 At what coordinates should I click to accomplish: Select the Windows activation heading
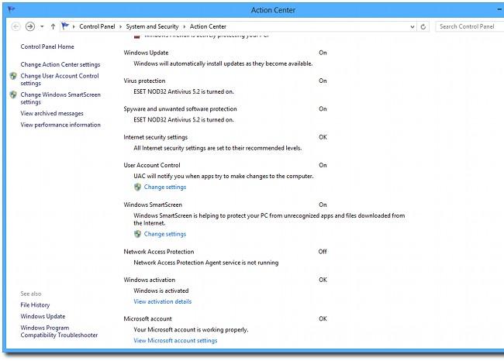point(150,280)
